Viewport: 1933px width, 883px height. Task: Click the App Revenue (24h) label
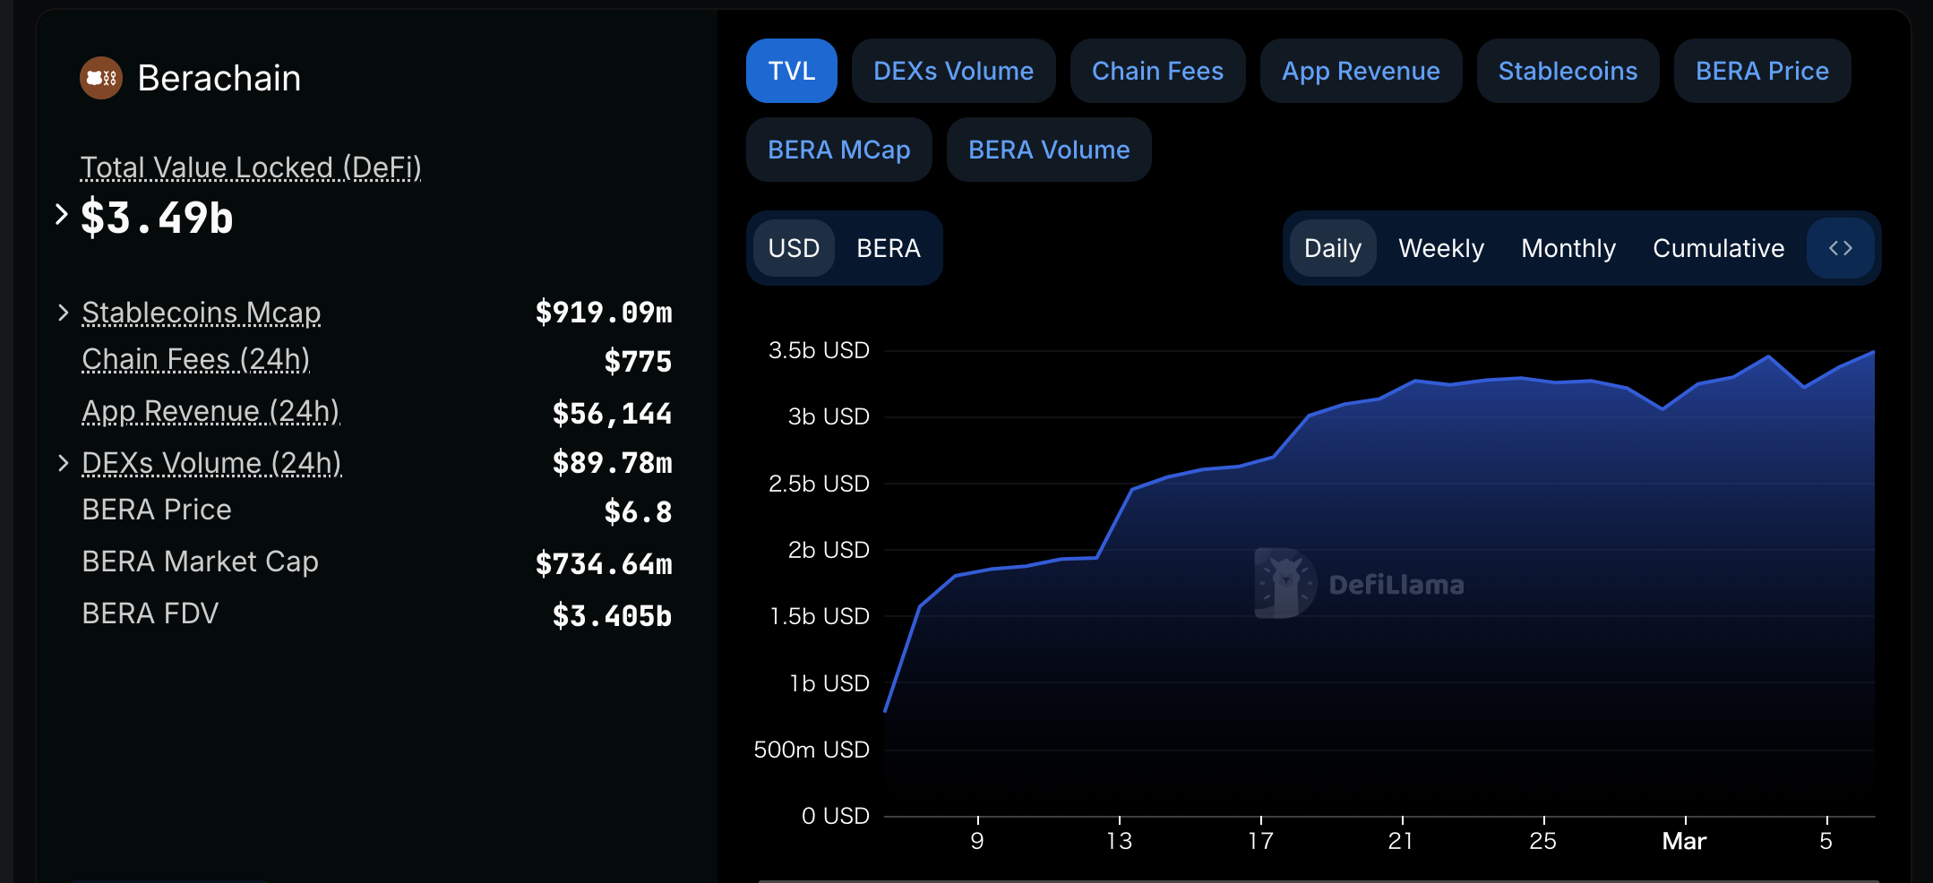coord(211,411)
